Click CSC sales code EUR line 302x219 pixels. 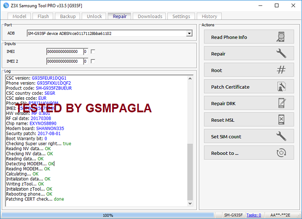click(x=26, y=98)
